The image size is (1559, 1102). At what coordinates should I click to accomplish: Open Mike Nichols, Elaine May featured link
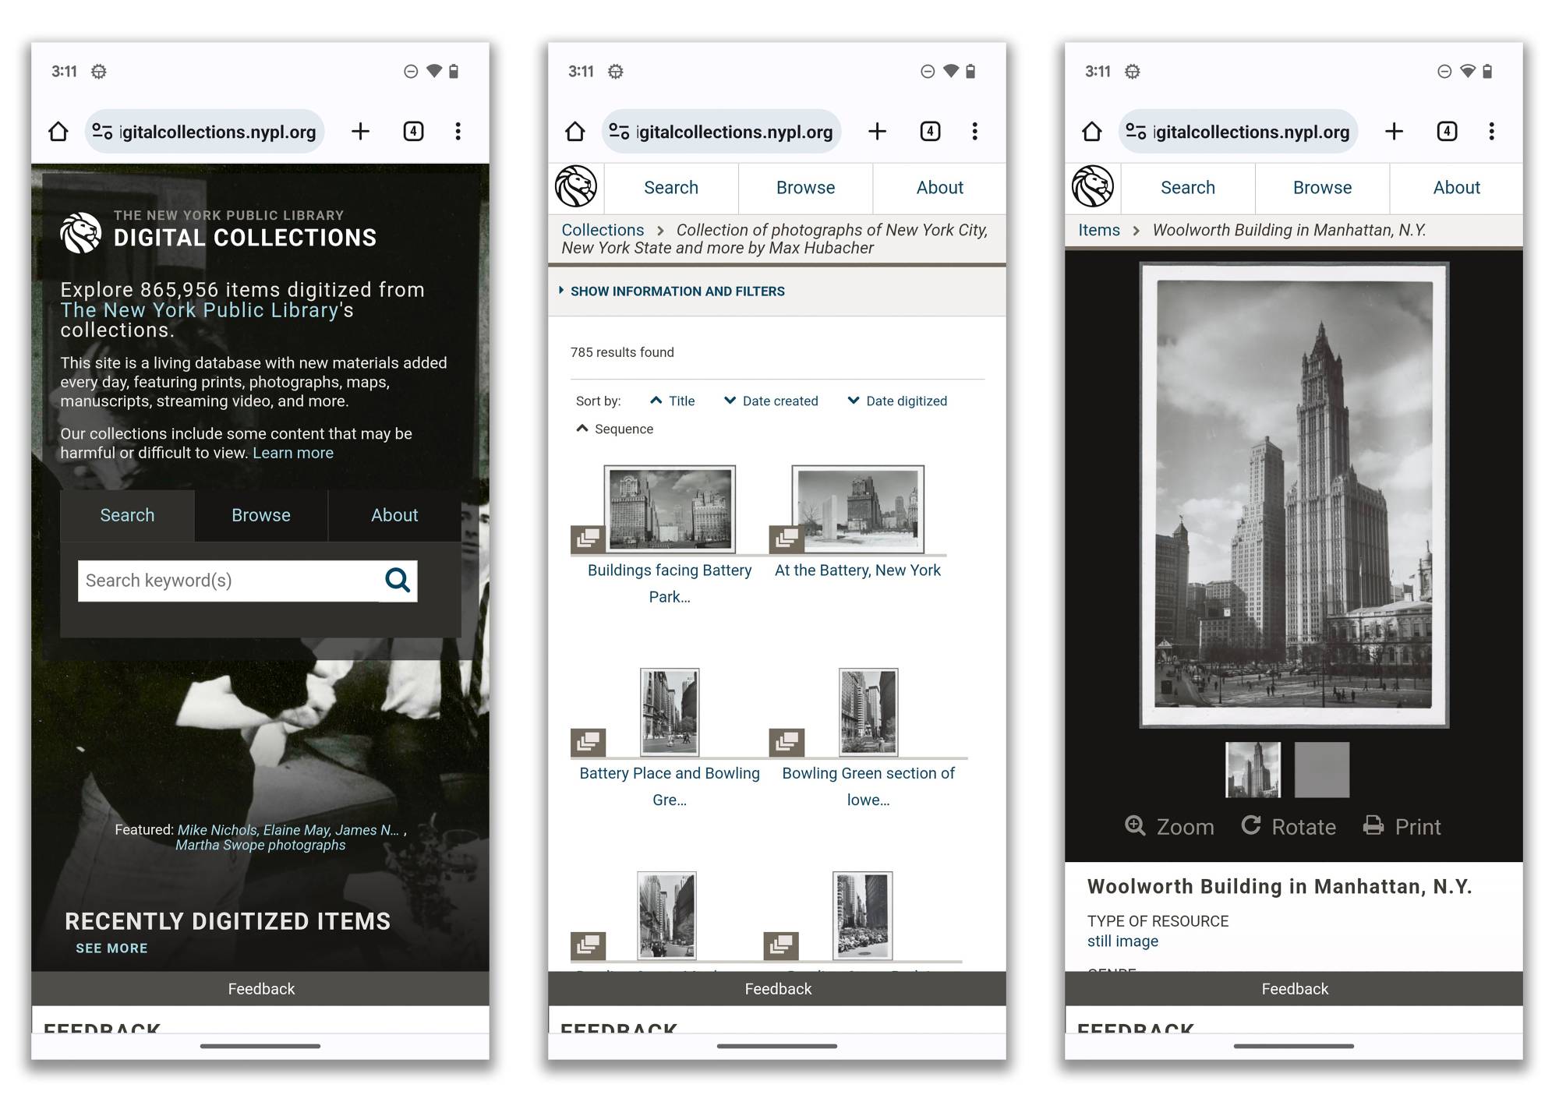(288, 830)
